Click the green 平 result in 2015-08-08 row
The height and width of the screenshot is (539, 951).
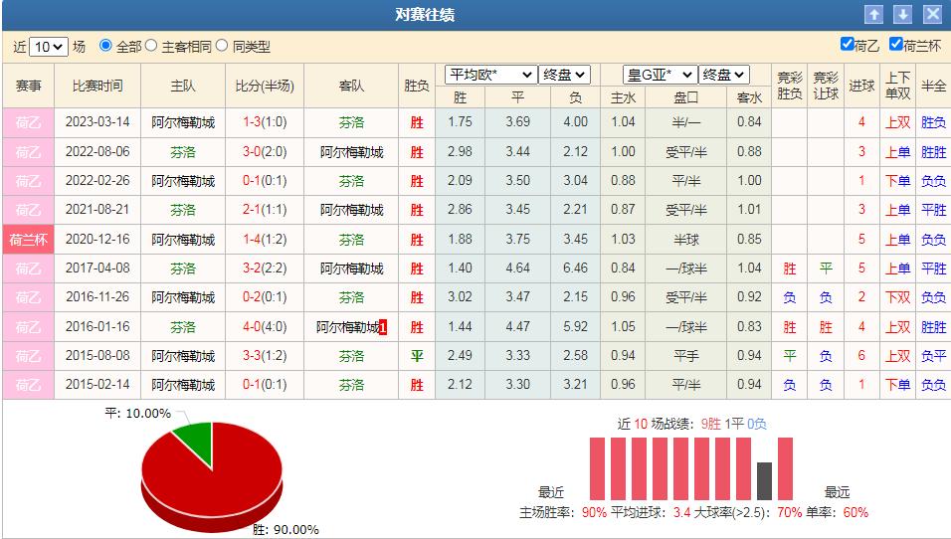[417, 356]
